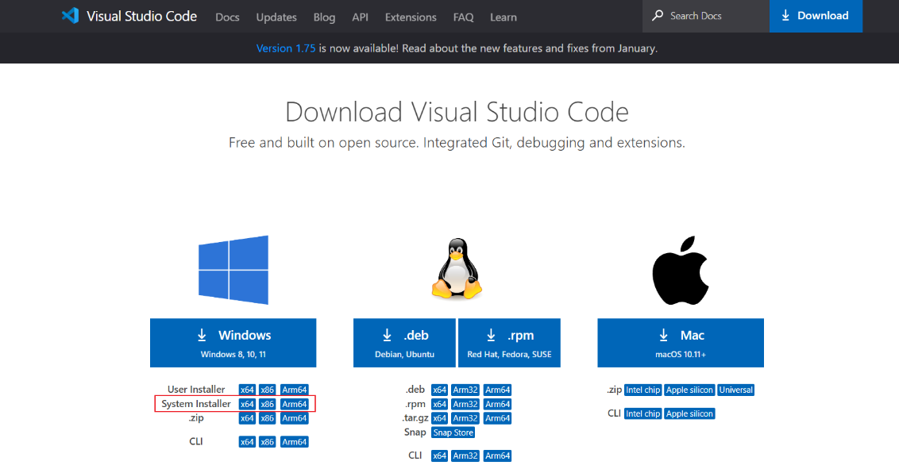The image size is (899, 469).
Task: Download Windows User Installer x86
Action: (x=267, y=390)
